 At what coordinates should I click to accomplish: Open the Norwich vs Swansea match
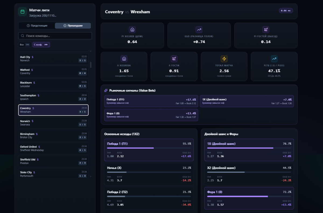click(x=53, y=123)
